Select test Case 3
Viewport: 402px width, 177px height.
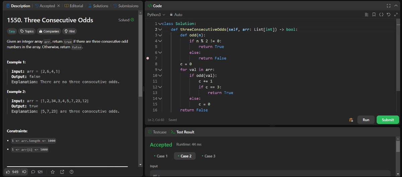pyautogui.click(x=208, y=156)
